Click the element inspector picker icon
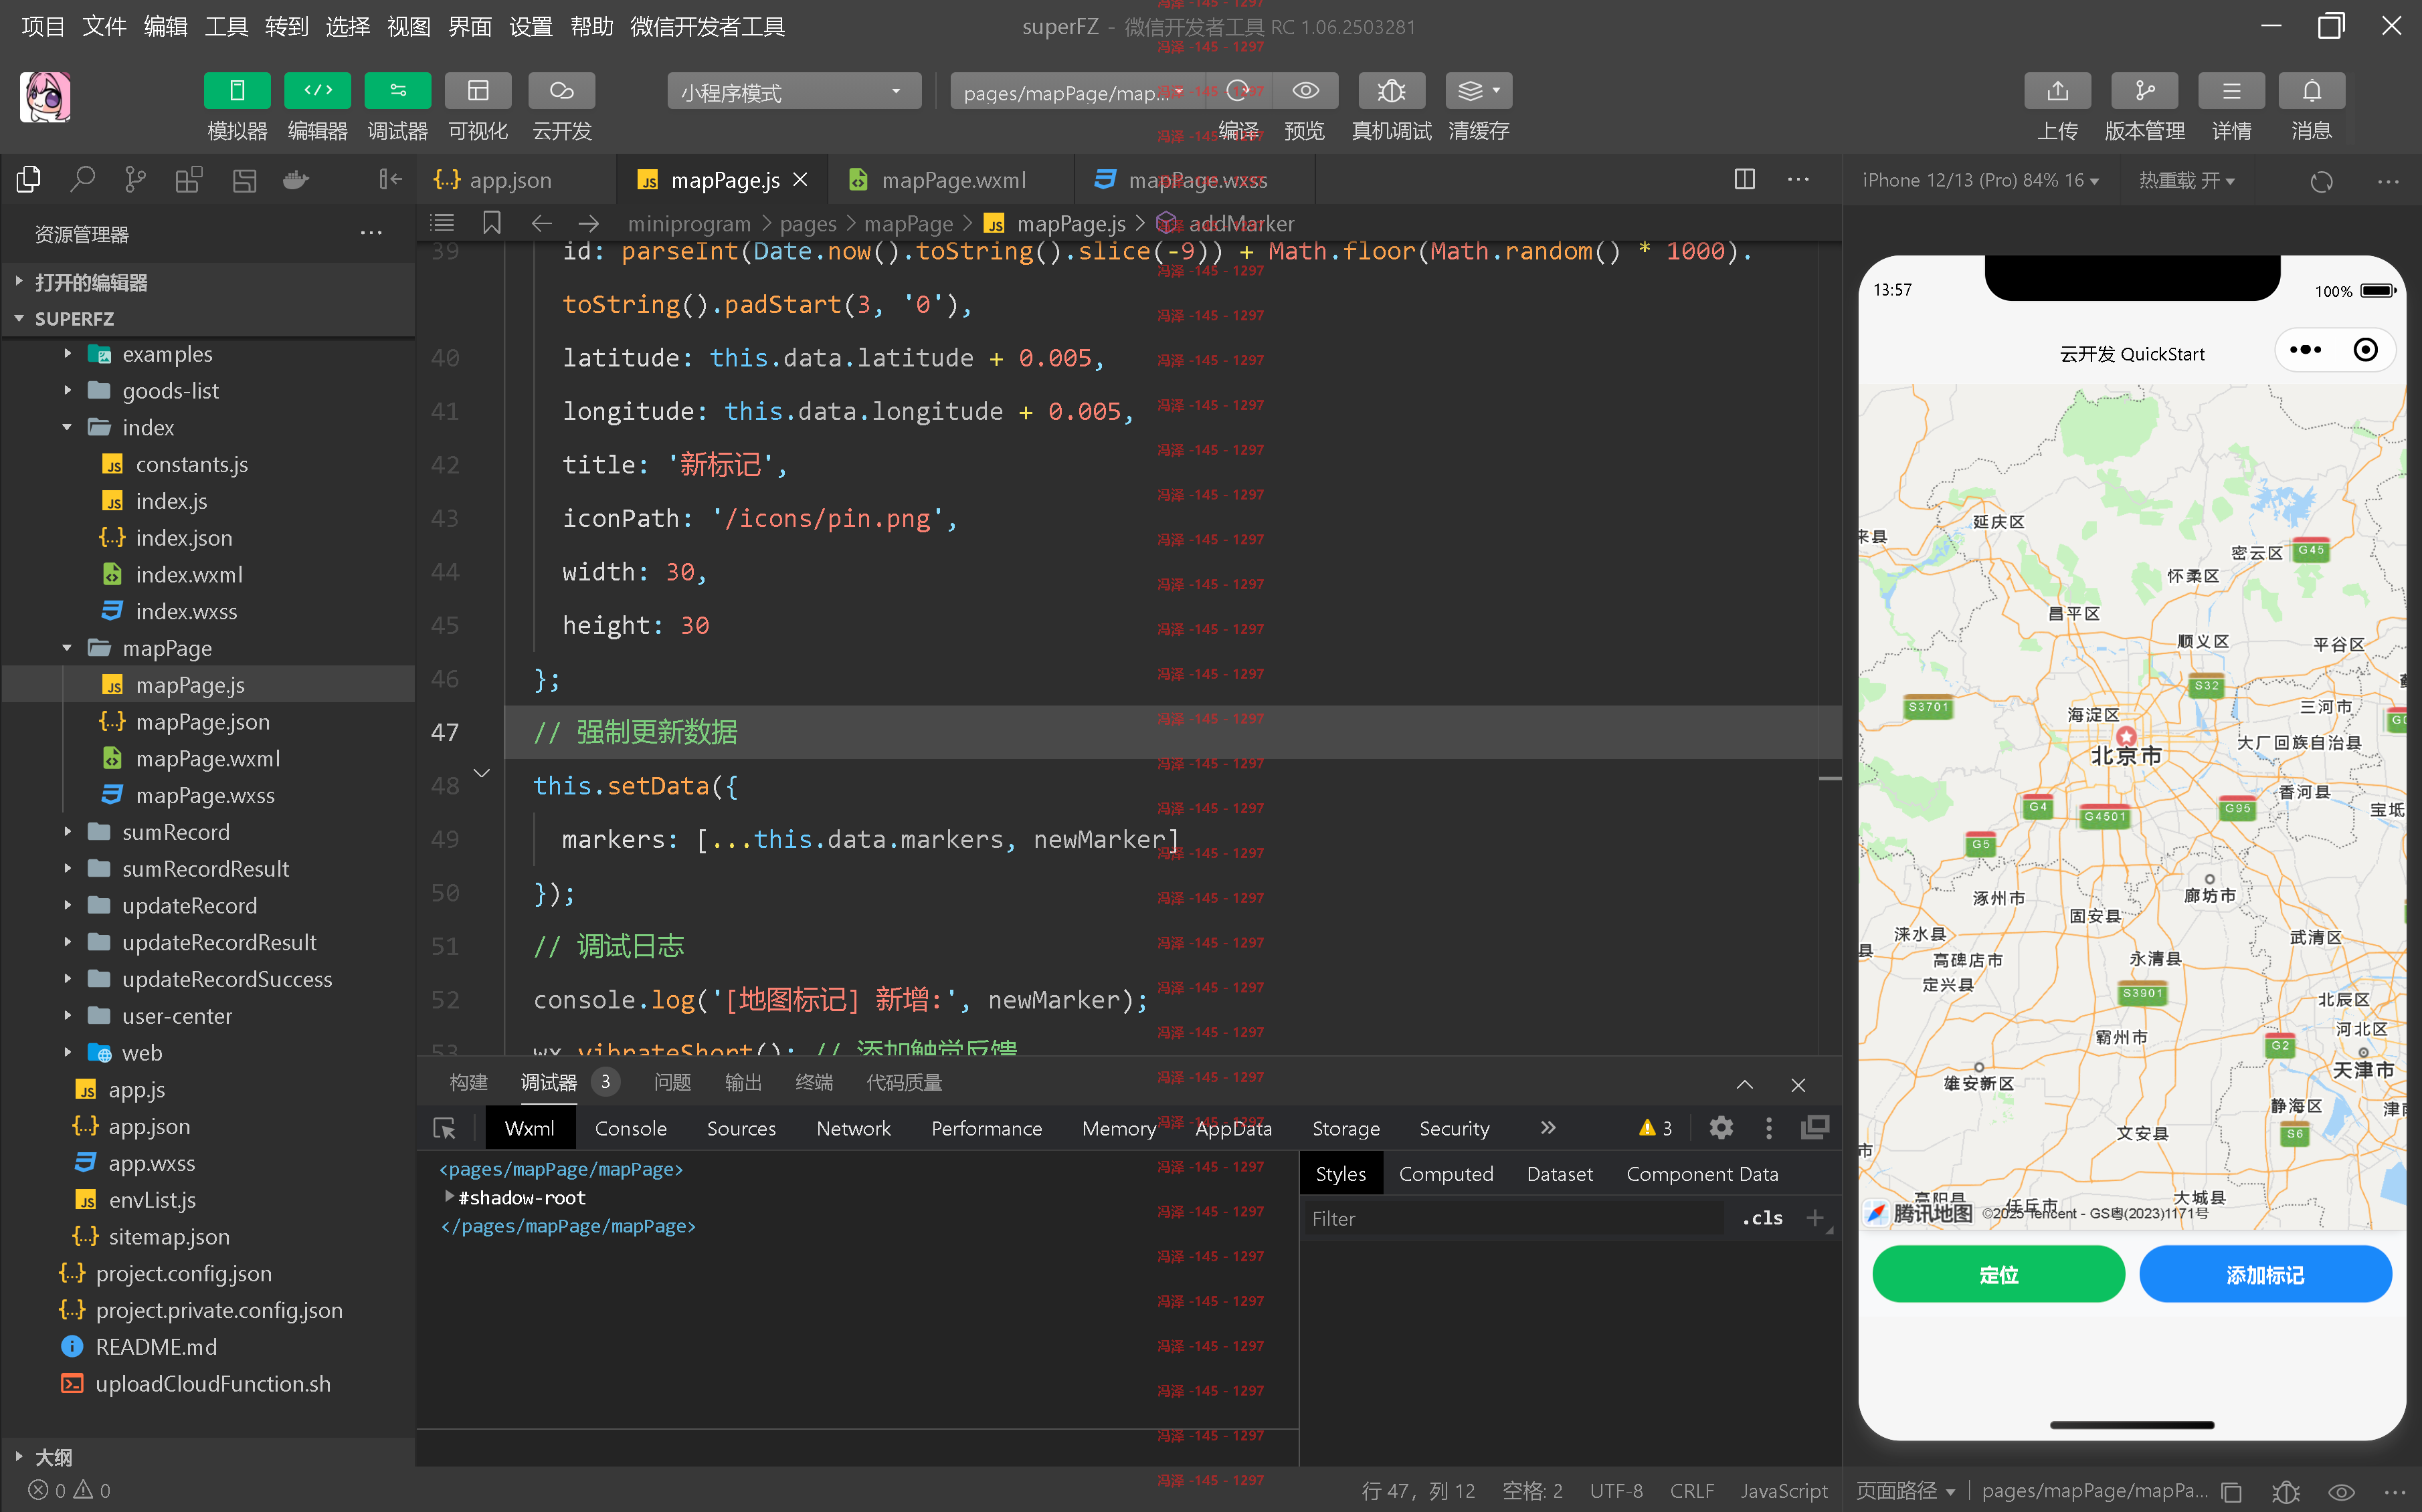The image size is (2422, 1512). pyautogui.click(x=444, y=1128)
